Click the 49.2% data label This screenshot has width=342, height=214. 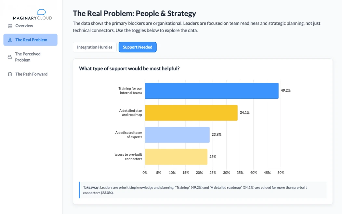(x=285, y=91)
